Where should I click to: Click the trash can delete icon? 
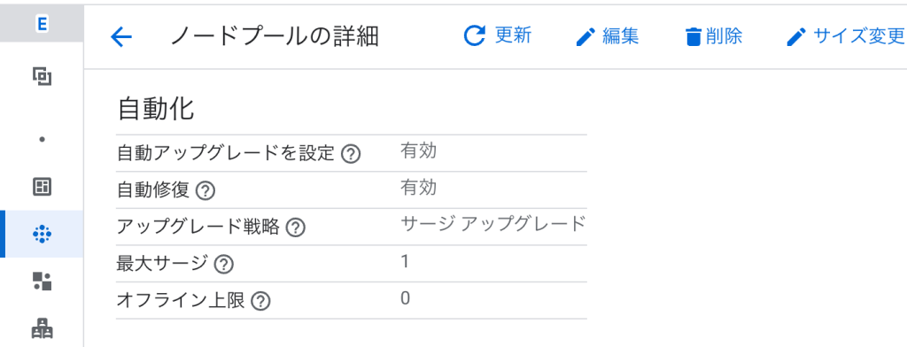pyautogui.click(x=693, y=37)
